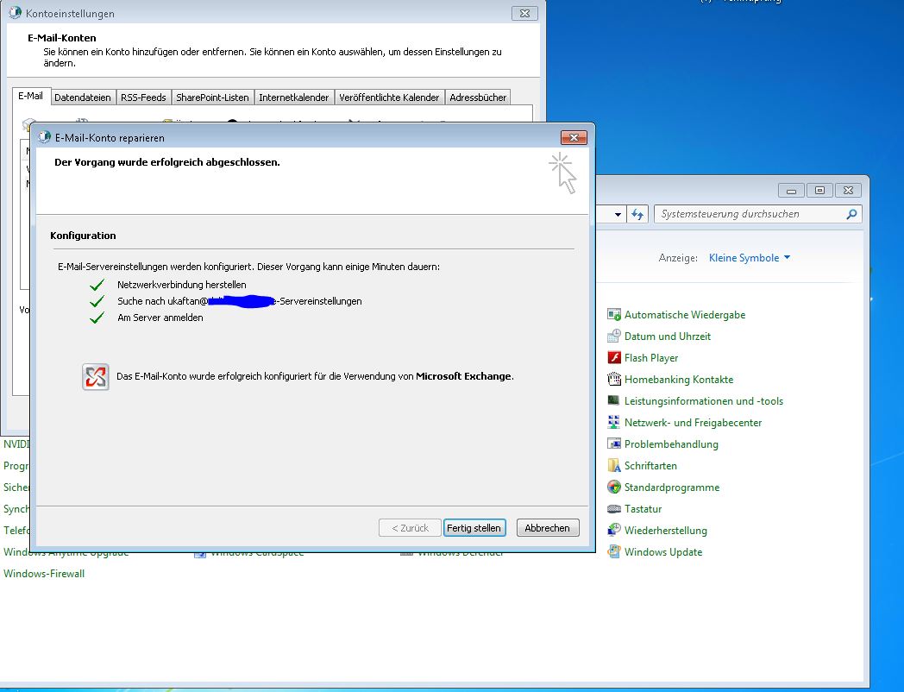Screen dimensions: 904x692
Task: Open the Tastatur link
Action: pyautogui.click(x=643, y=508)
